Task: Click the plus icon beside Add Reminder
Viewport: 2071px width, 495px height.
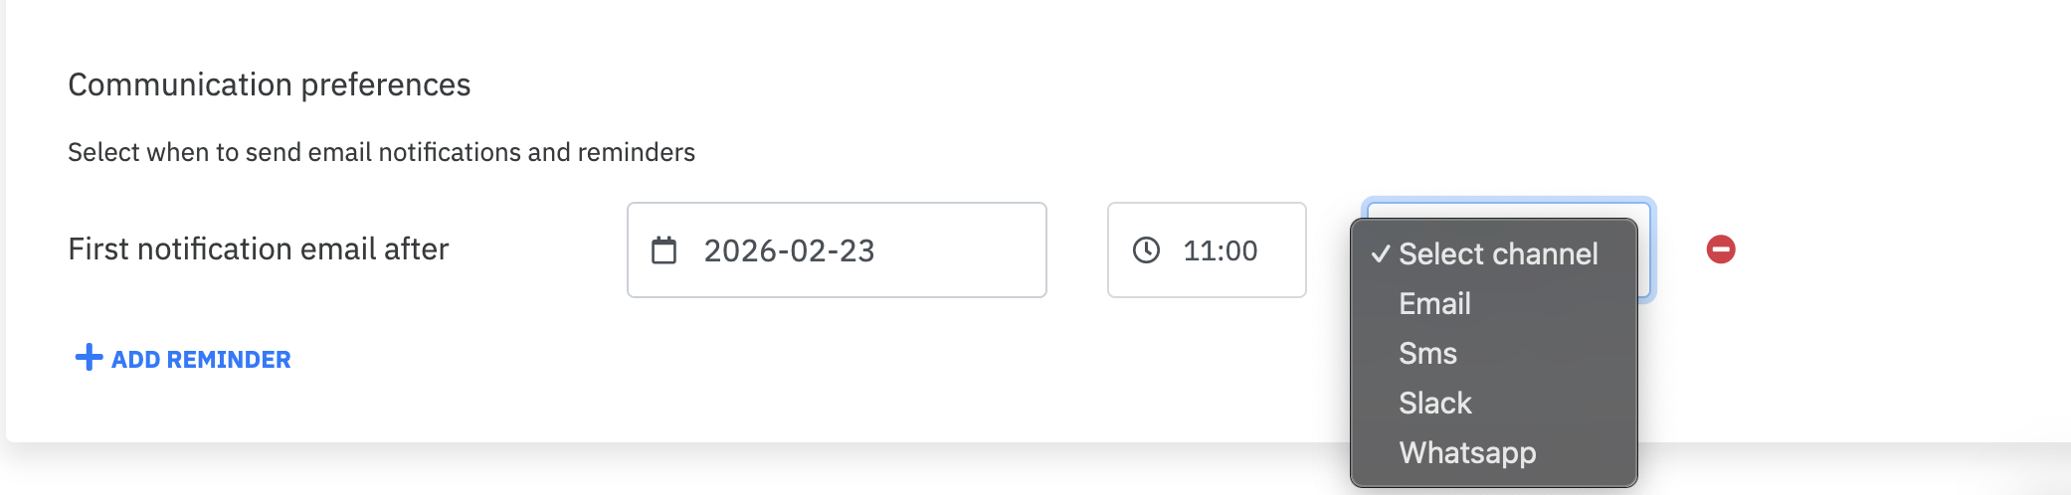Action: 89,358
